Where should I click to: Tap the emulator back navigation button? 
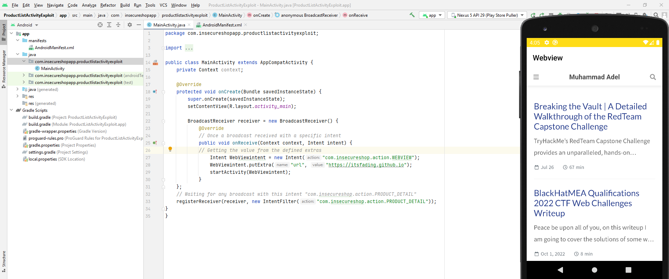coord(560,270)
